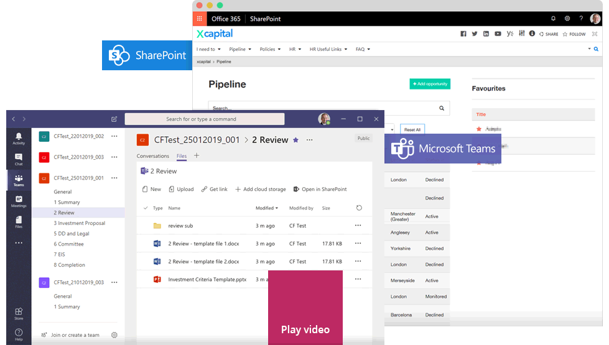Toggle the select-all files checkmark

(146, 208)
